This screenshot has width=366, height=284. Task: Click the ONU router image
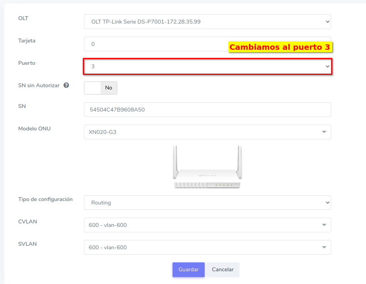click(207, 167)
